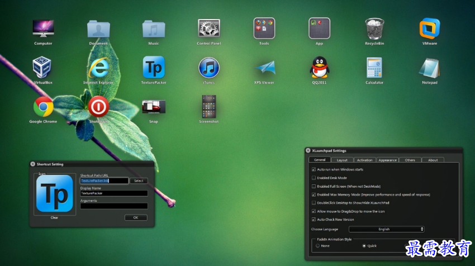The height and width of the screenshot is (266, 475).
Task: Launch Internet Explorer icon
Action: pyautogui.click(x=98, y=67)
